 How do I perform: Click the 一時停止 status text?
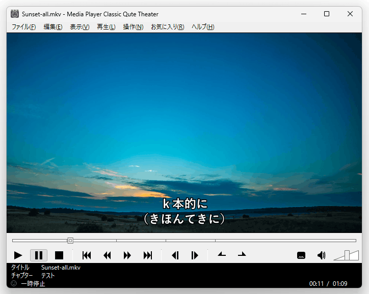33,284
